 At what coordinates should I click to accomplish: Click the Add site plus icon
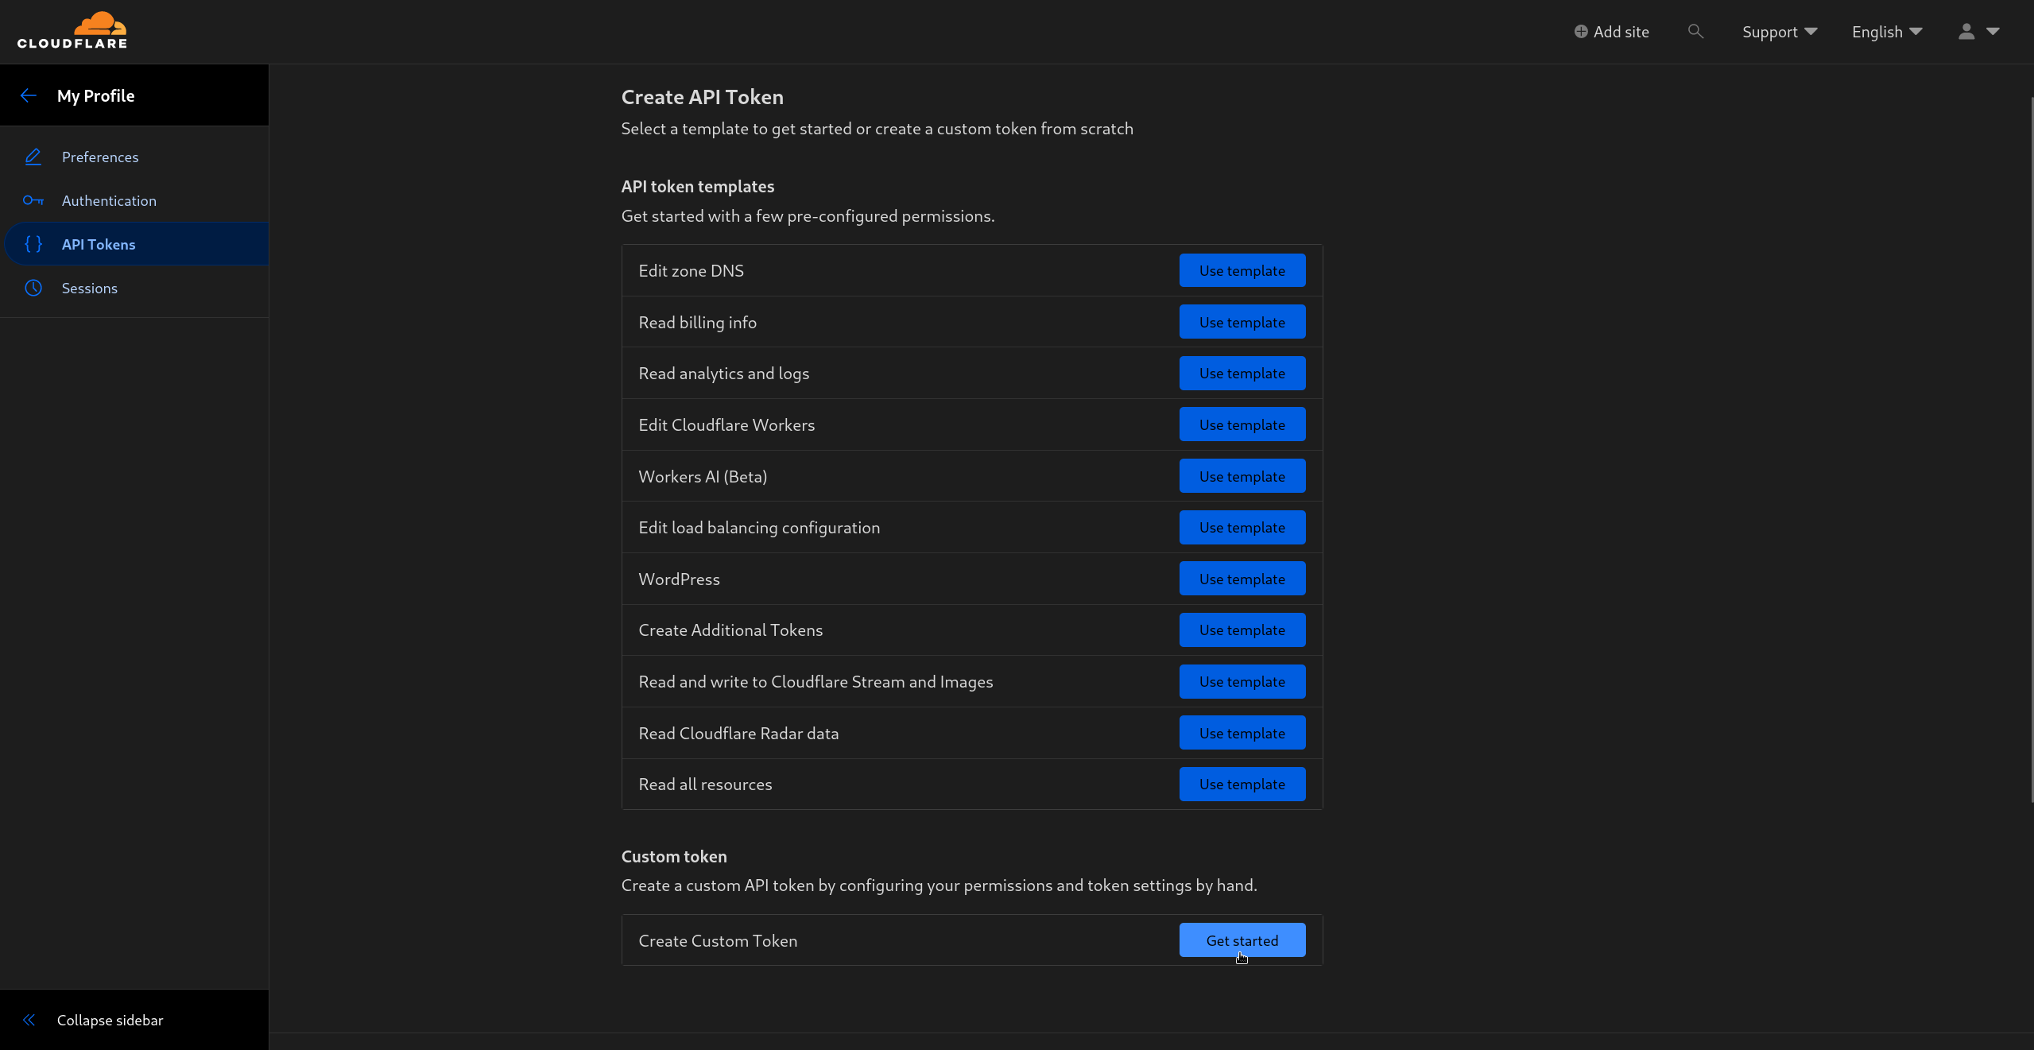coord(1582,31)
